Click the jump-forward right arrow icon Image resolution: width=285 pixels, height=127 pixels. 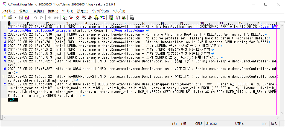(x=57, y=18)
